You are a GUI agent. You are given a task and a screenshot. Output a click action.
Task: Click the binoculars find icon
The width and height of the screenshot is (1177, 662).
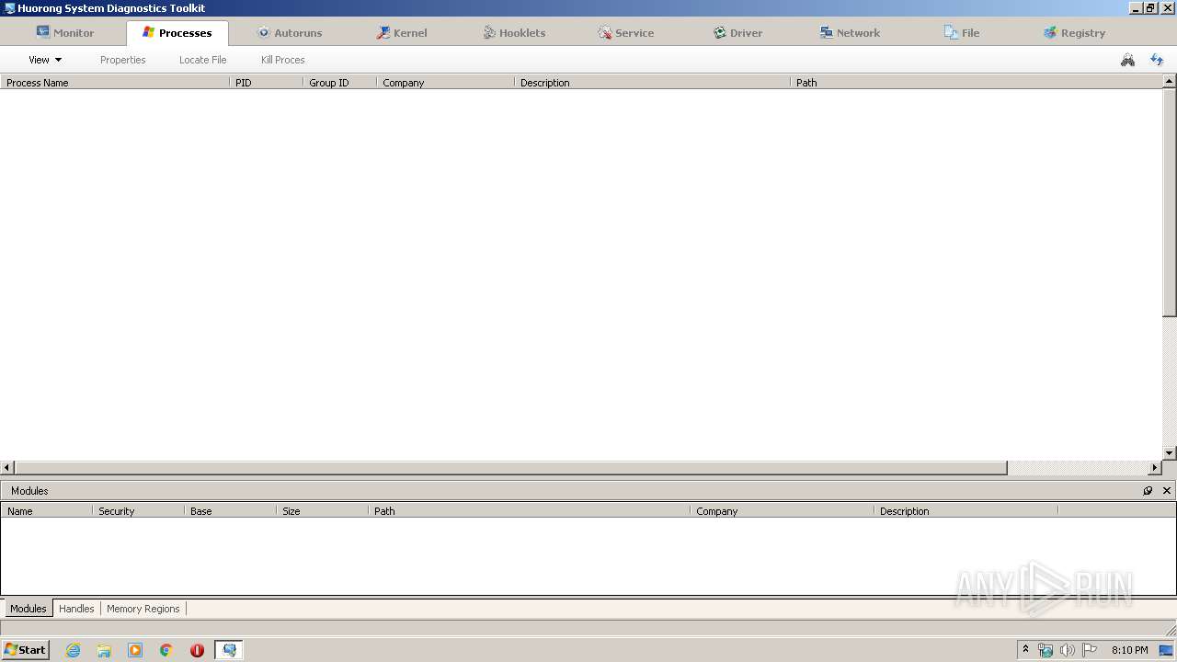tap(1127, 60)
